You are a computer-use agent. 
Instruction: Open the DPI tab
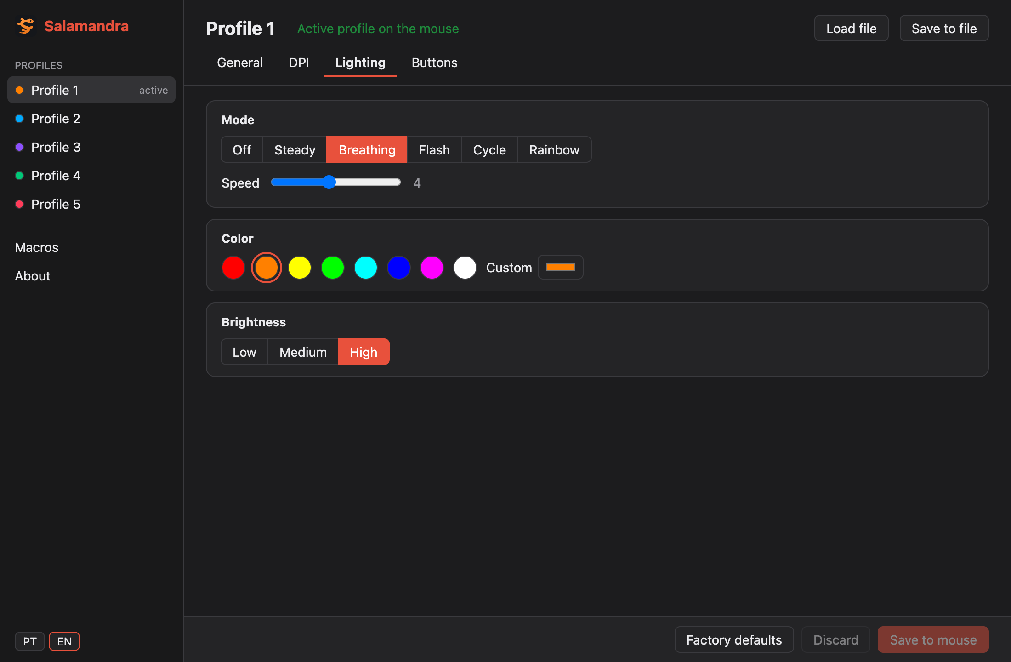(299, 63)
